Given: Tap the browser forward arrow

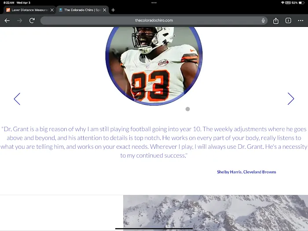Looking at the screenshot, I should click(x=19, y=21).
